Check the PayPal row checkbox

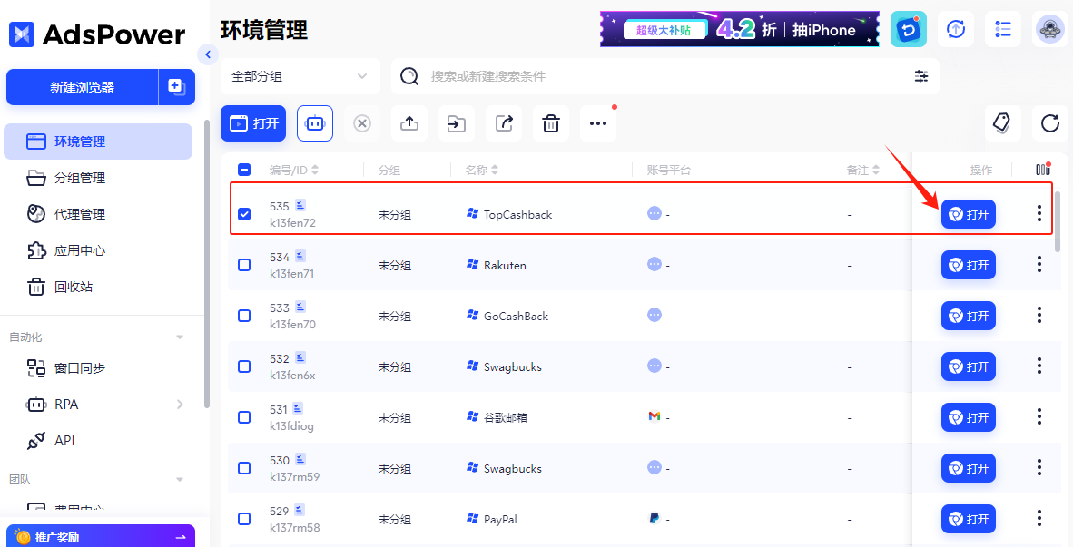click(x=244, y=519)
